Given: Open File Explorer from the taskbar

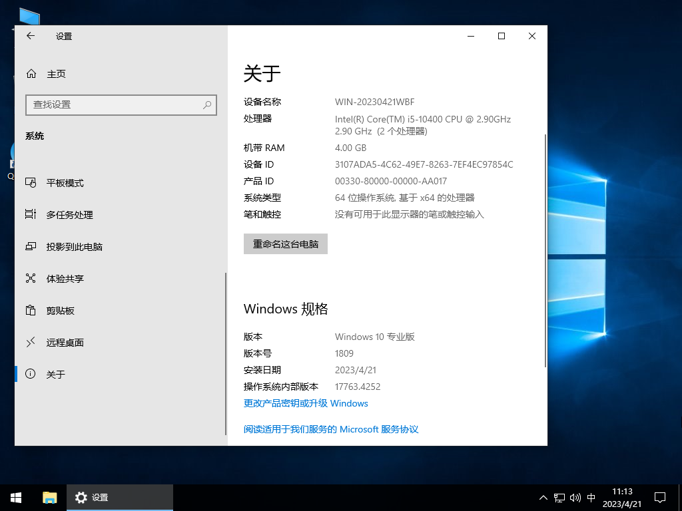Looking at the screenshot, I should (49, 497).
